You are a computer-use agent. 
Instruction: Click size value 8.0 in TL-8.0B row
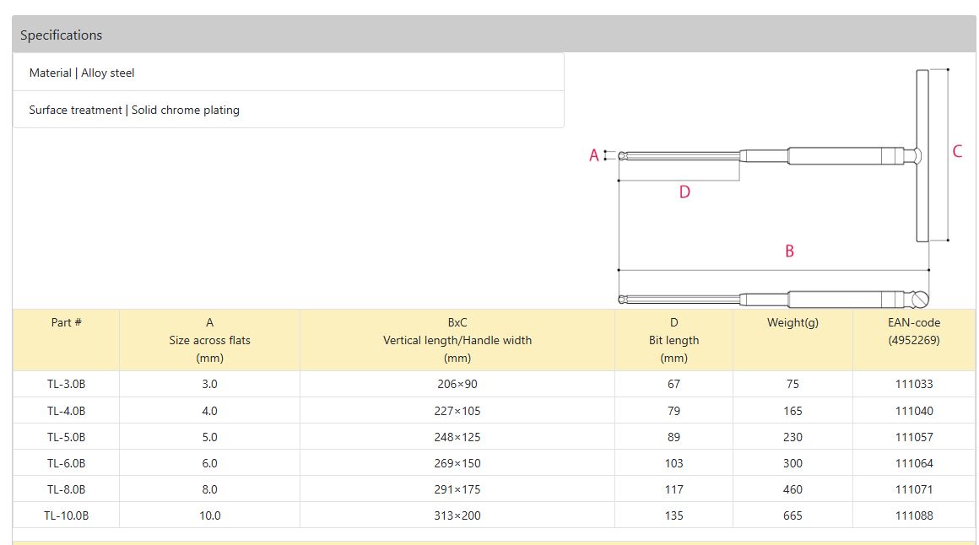point(210,489)
